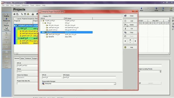Adjust the Project Leveling Priority stepper
The width and height of the screenshot is (174, 98).
pos(160,71)
